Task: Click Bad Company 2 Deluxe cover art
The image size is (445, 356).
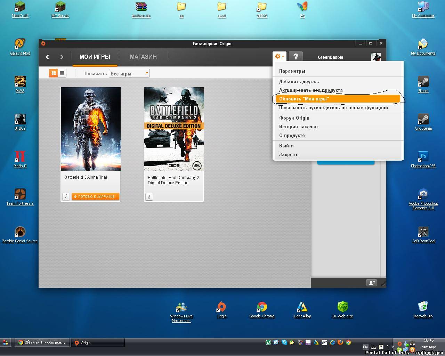Action: tap(174, 129)
